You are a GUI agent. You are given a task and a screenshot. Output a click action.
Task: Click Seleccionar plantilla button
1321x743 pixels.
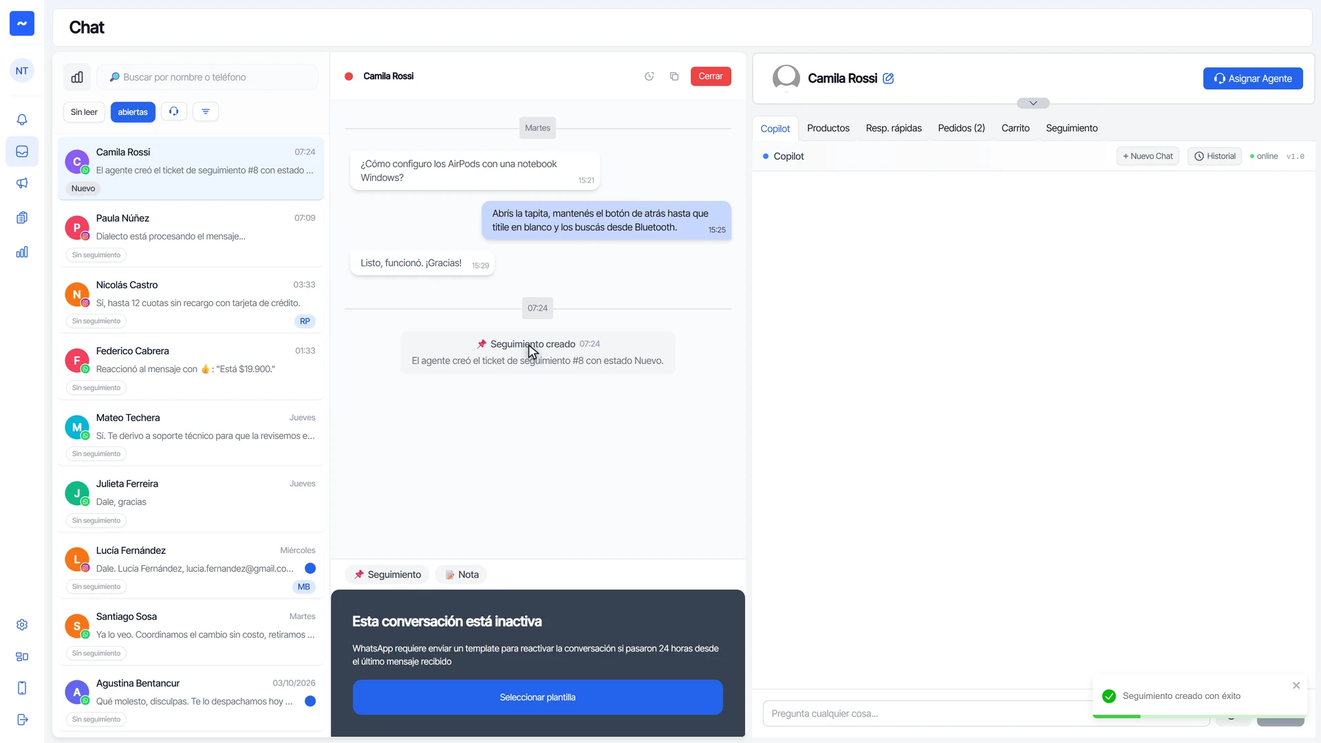[x=537, y=698]
